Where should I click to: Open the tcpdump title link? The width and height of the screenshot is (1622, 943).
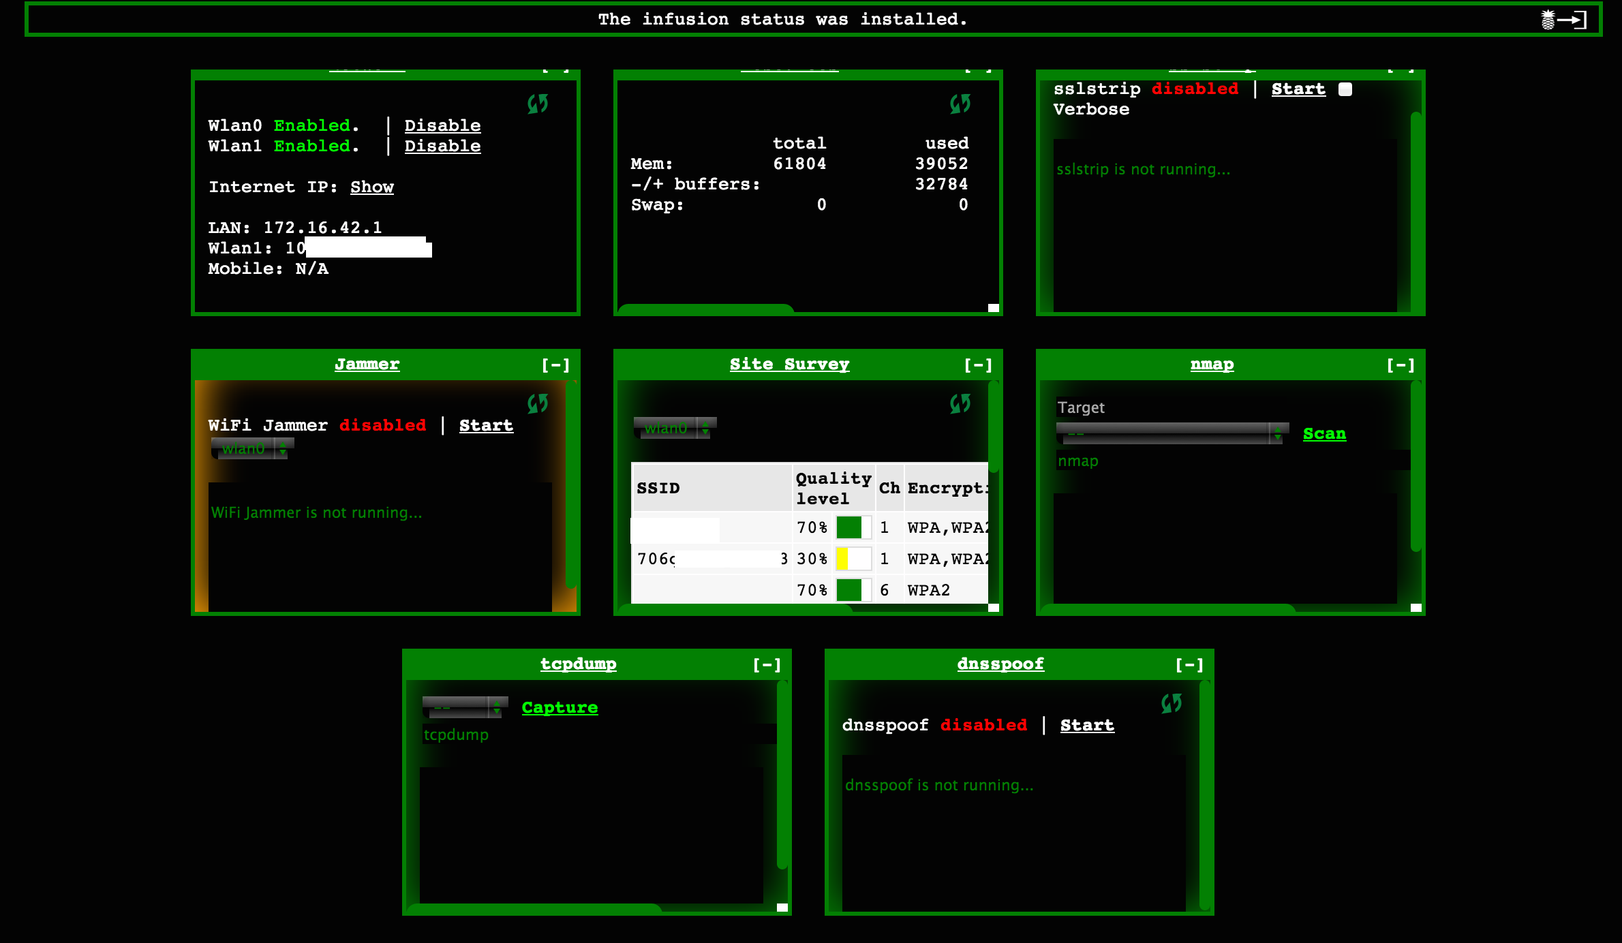(578, 664)
